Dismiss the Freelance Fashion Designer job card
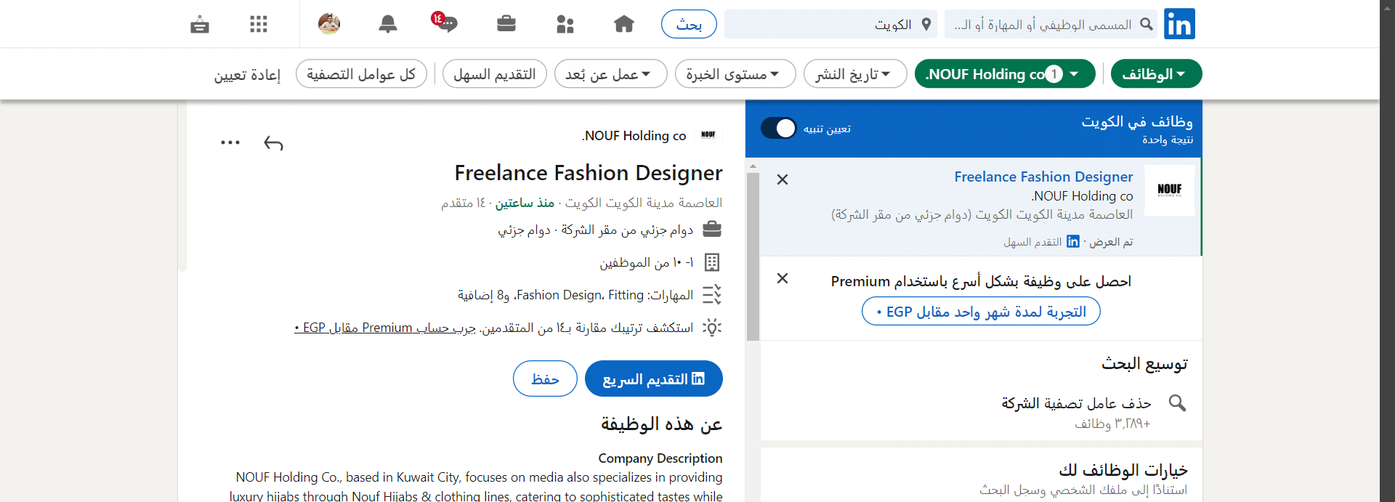 [783, 179]
